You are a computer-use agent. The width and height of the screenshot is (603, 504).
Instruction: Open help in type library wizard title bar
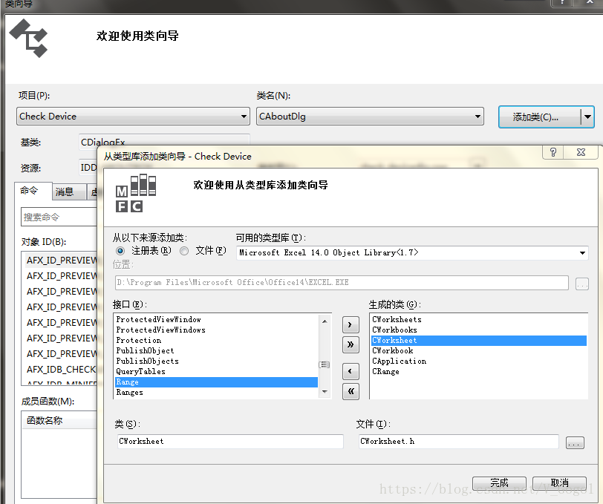tap(553, 152)
